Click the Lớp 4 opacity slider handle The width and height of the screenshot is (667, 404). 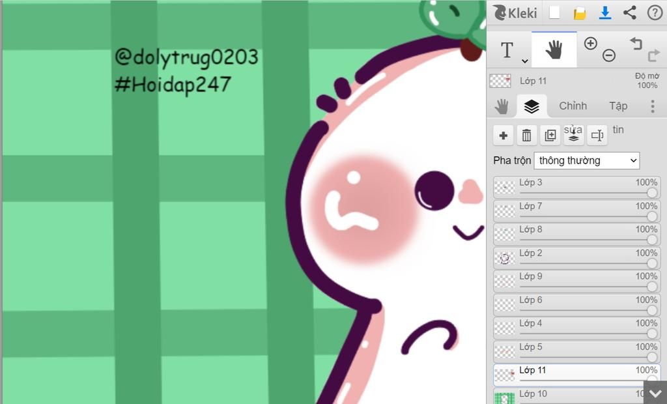[651, 334]
